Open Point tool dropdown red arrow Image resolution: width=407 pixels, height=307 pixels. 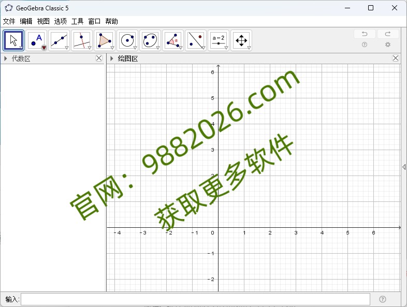pos(44,48)
